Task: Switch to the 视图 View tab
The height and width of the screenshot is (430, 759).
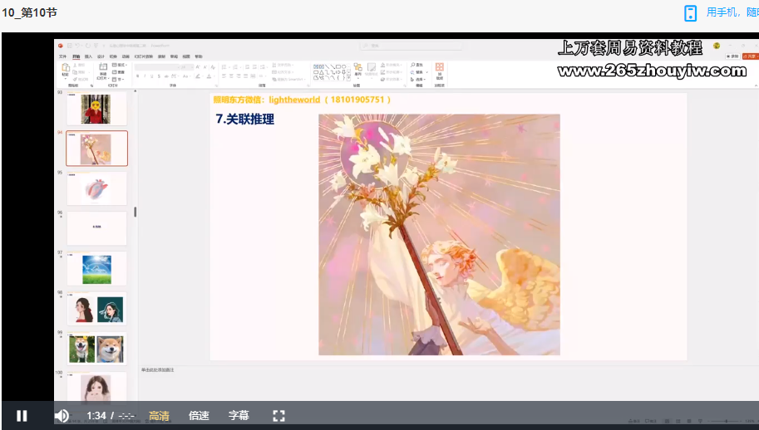Action: pyautogui.click(x=186, y=56)
